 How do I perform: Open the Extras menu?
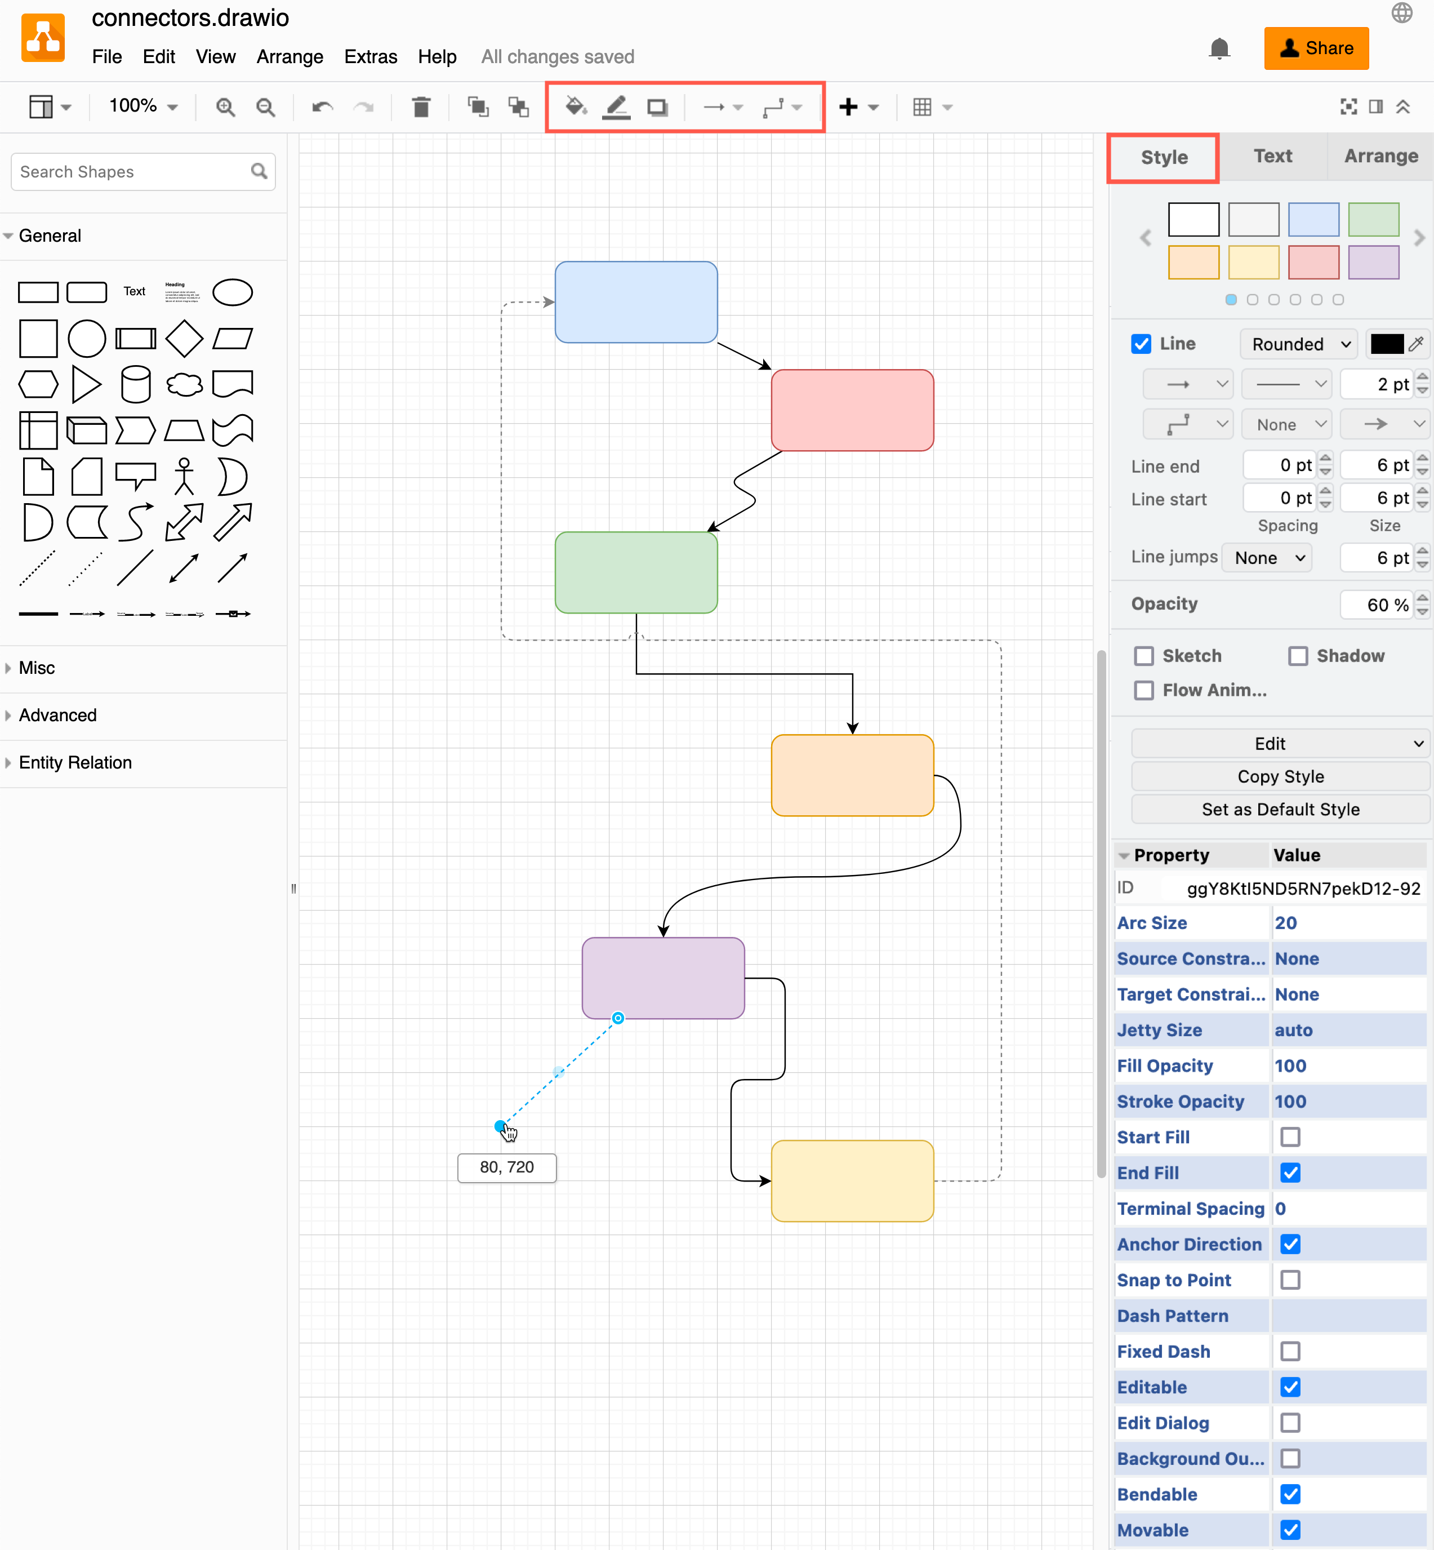coord(371,57)
